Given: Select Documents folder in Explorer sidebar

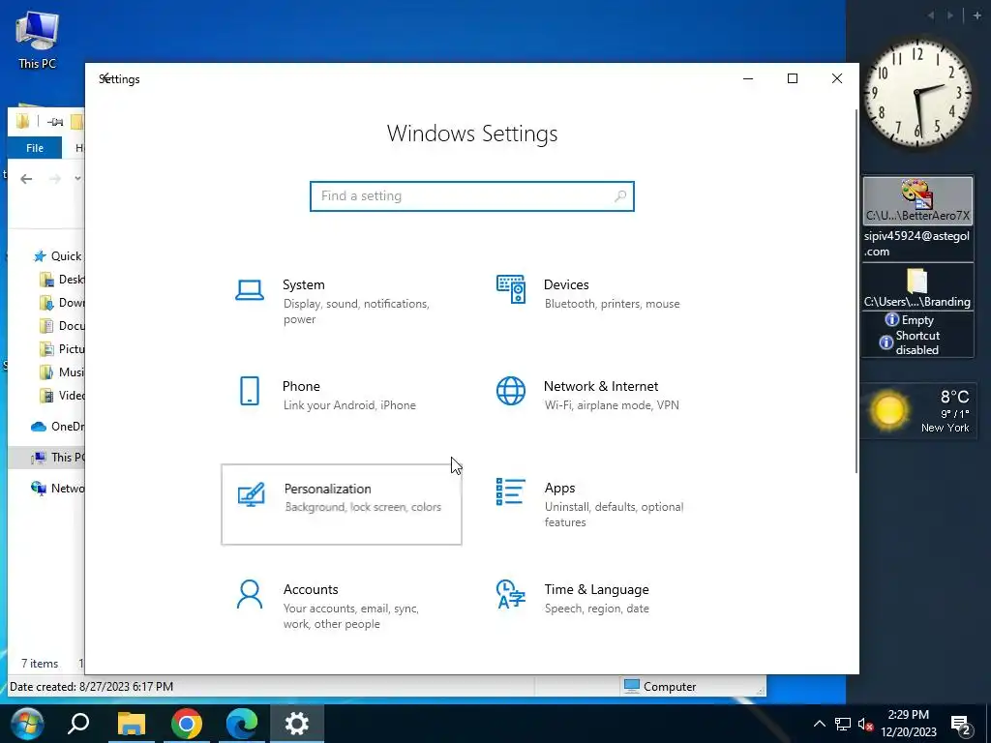Looking at the screenshot, I should (61, 326).
